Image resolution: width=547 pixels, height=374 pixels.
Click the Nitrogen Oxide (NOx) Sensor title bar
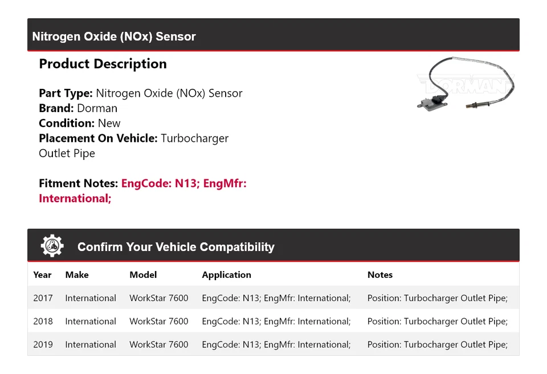click(x=114, y=36)
